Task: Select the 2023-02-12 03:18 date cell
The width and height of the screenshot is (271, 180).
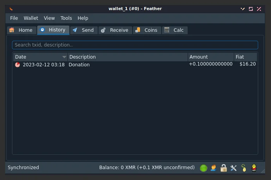Action: (x=44, y=65)
